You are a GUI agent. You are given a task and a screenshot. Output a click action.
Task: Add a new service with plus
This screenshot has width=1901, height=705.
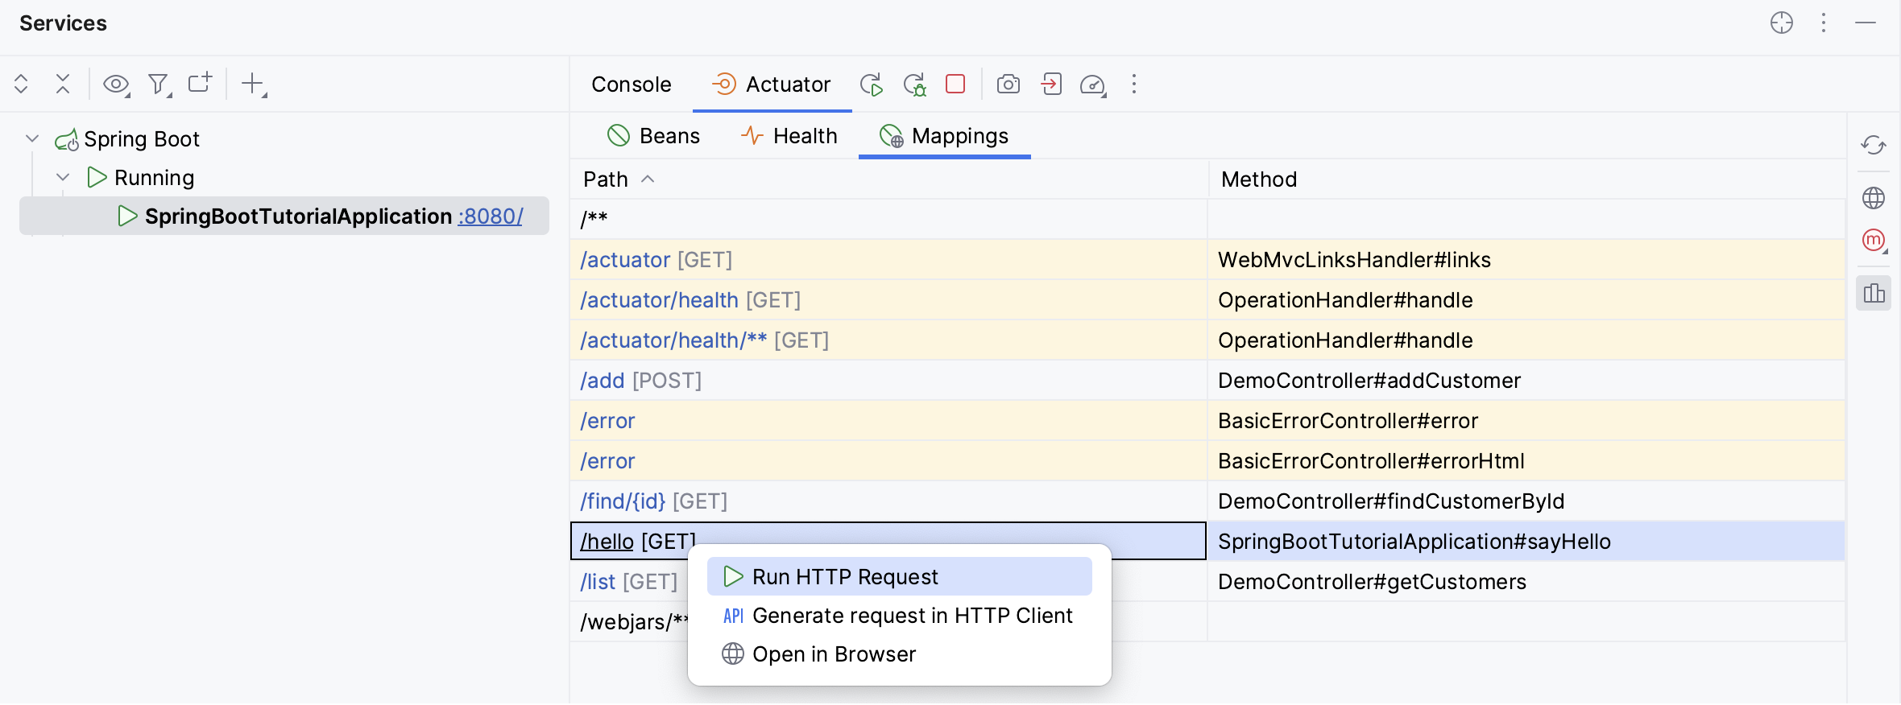[254, 84]
